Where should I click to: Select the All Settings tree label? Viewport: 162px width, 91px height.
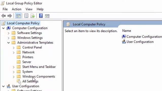coord(30,81)
